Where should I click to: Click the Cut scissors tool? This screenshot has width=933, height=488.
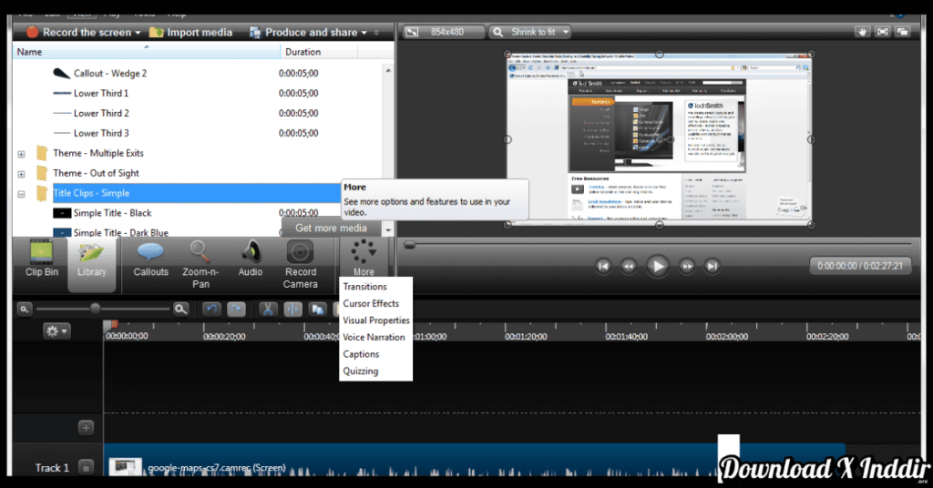(x=268, y=309)
